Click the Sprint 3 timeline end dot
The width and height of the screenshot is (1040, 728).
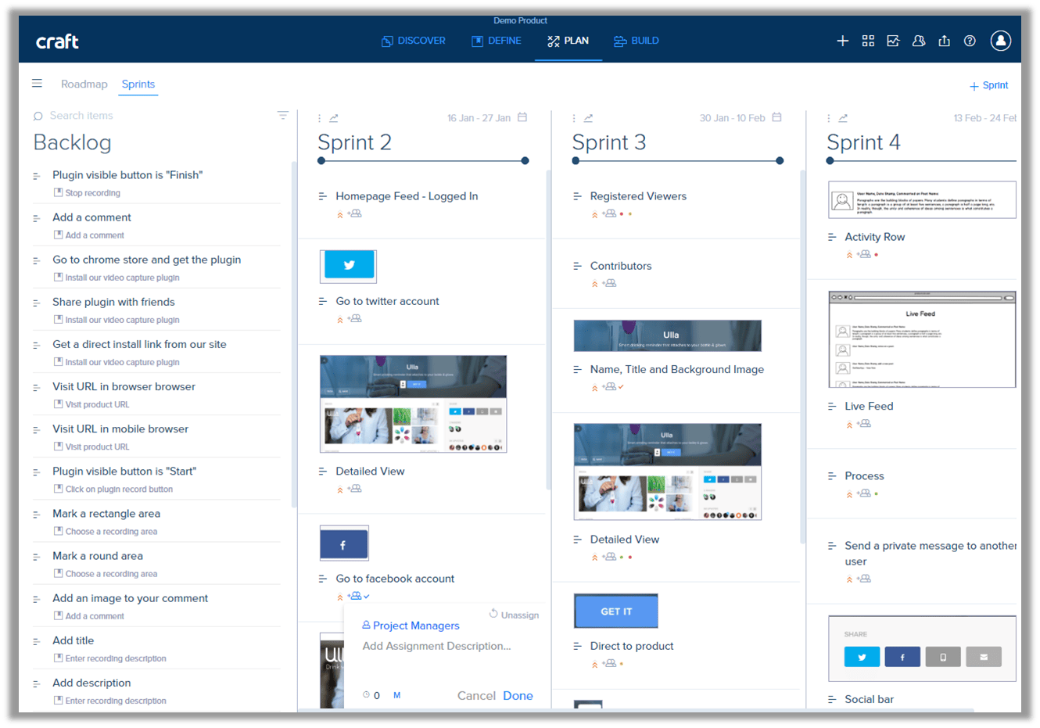point(780,160)
